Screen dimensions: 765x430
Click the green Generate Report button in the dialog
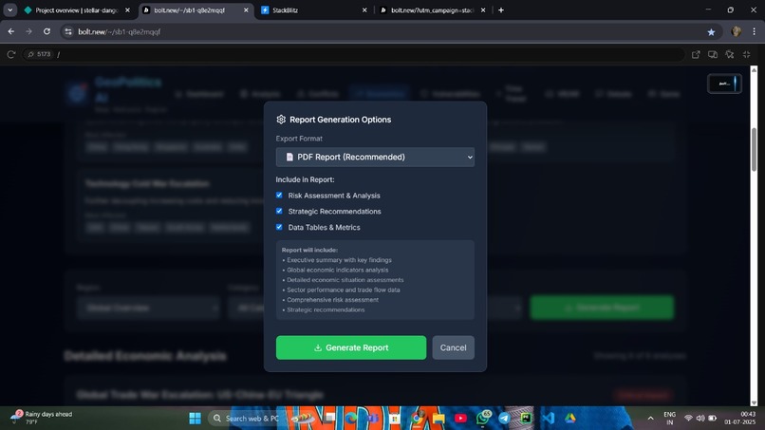351,347
